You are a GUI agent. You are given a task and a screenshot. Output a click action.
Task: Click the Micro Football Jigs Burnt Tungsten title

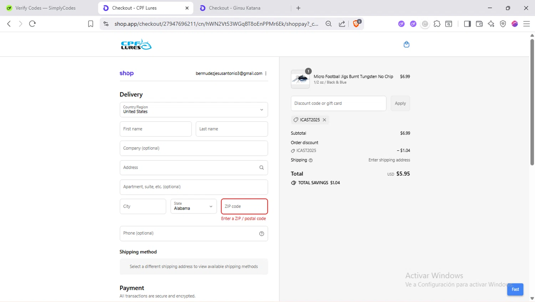pos(353,77)
